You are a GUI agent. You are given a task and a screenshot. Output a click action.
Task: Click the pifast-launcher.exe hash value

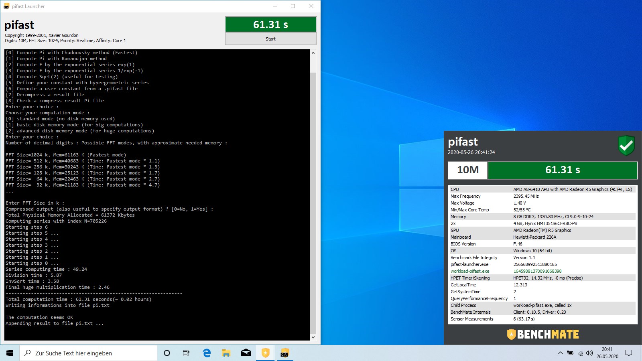535,264
